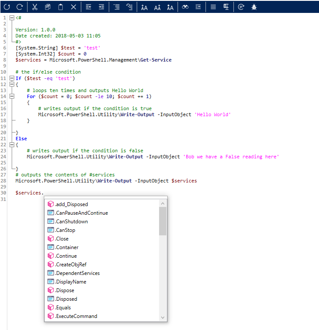
Task: Click the undo icon in toolbar
Action: click(7, 7)
